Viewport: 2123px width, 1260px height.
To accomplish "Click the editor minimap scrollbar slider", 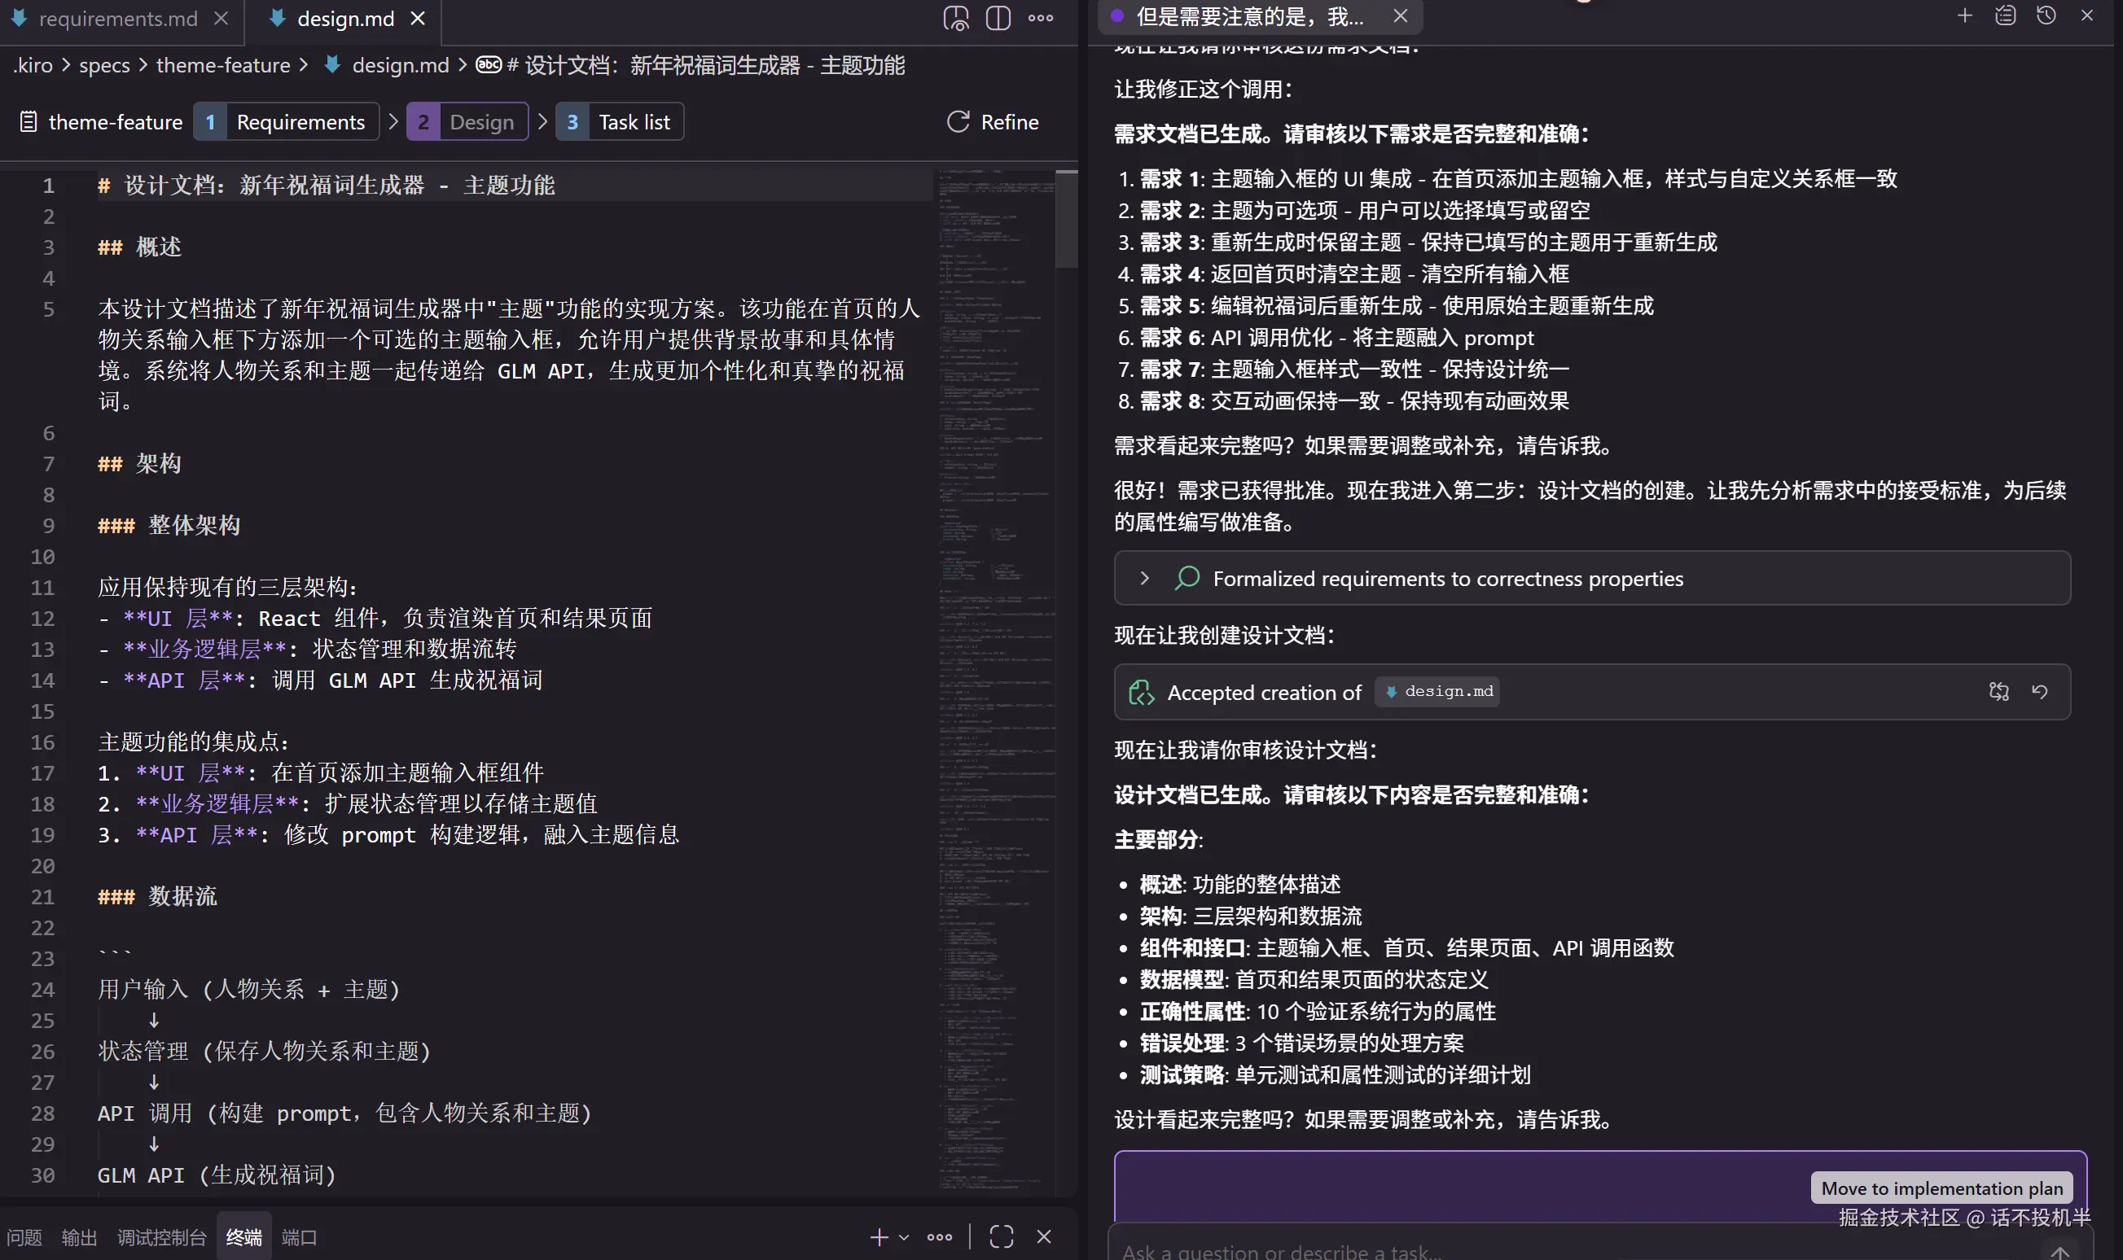I will (x=1067, y=219).
